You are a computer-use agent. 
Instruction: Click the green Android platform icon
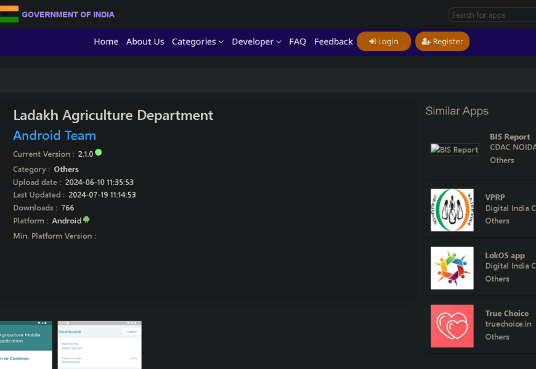click(86, 220)
